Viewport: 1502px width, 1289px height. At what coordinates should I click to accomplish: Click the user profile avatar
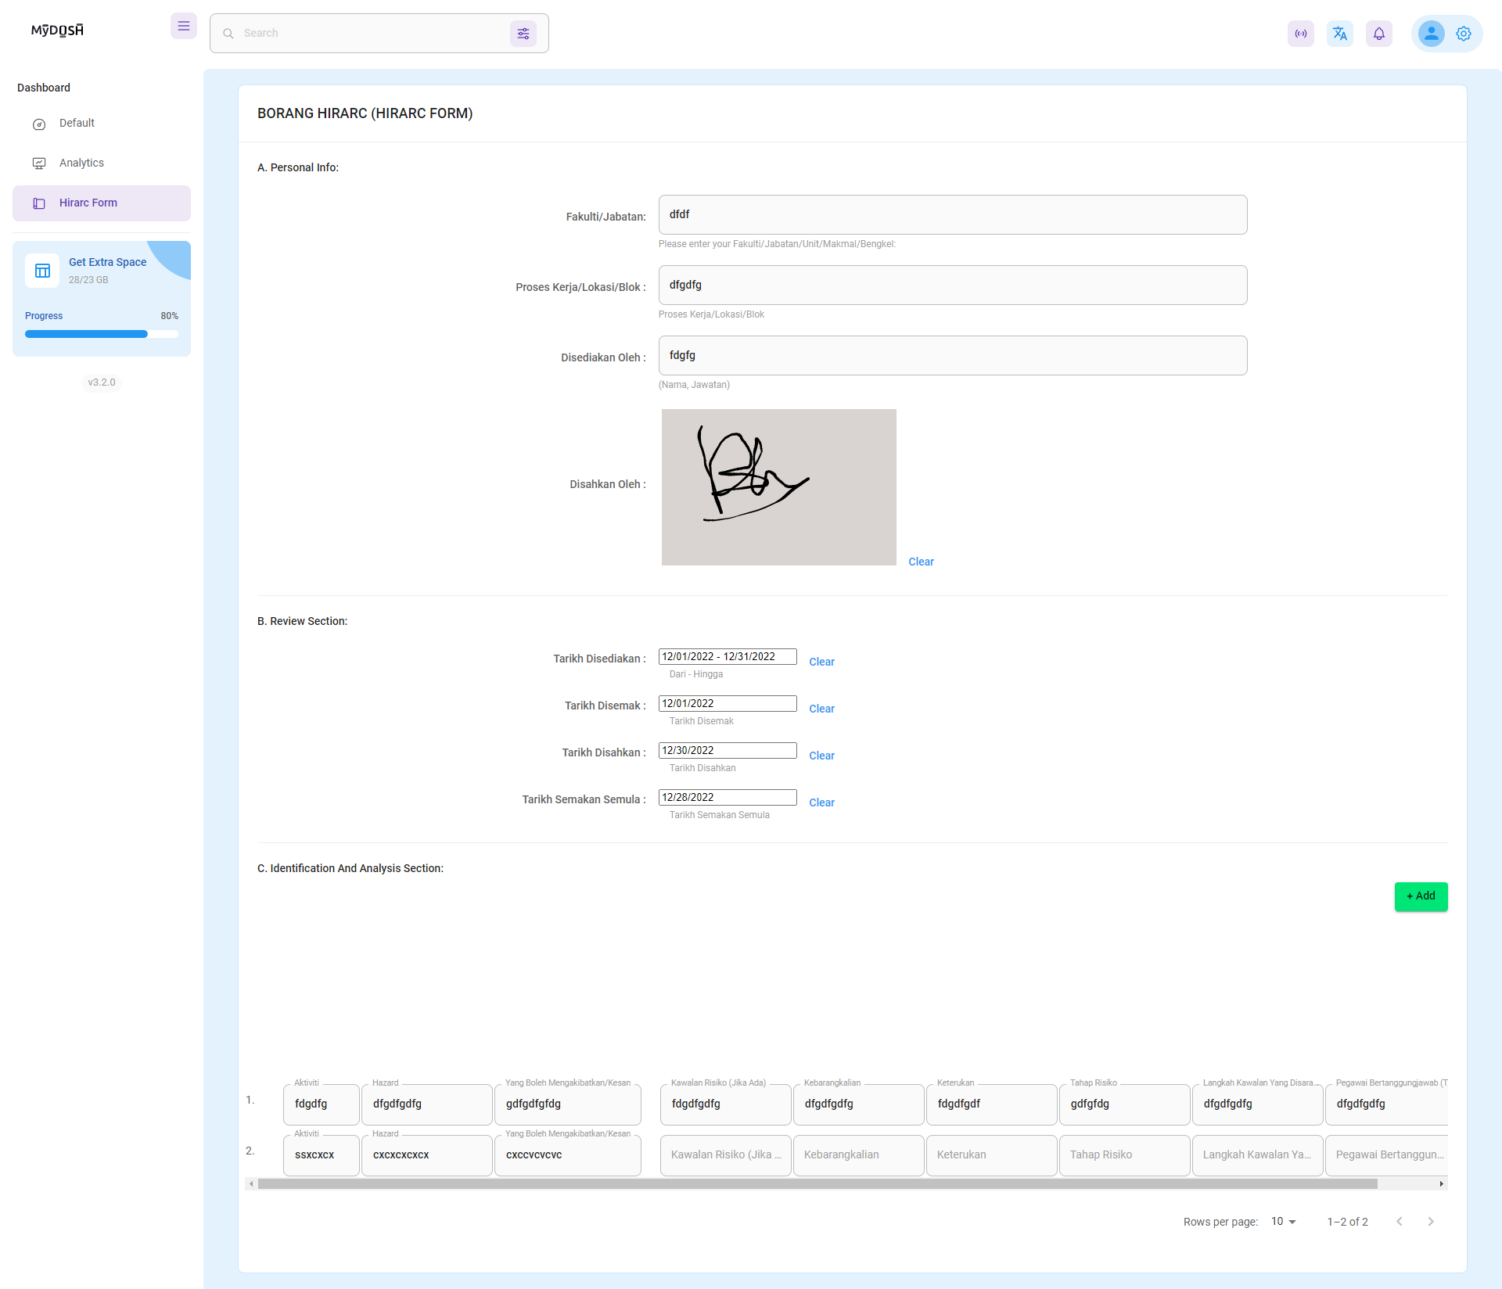pos(1431,34)
